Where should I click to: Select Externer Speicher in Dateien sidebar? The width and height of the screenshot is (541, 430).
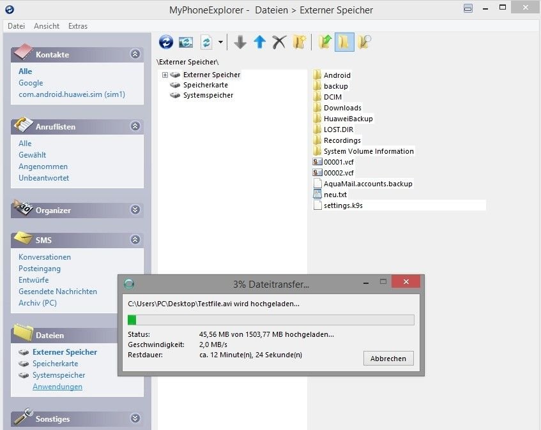coord(65,352)
